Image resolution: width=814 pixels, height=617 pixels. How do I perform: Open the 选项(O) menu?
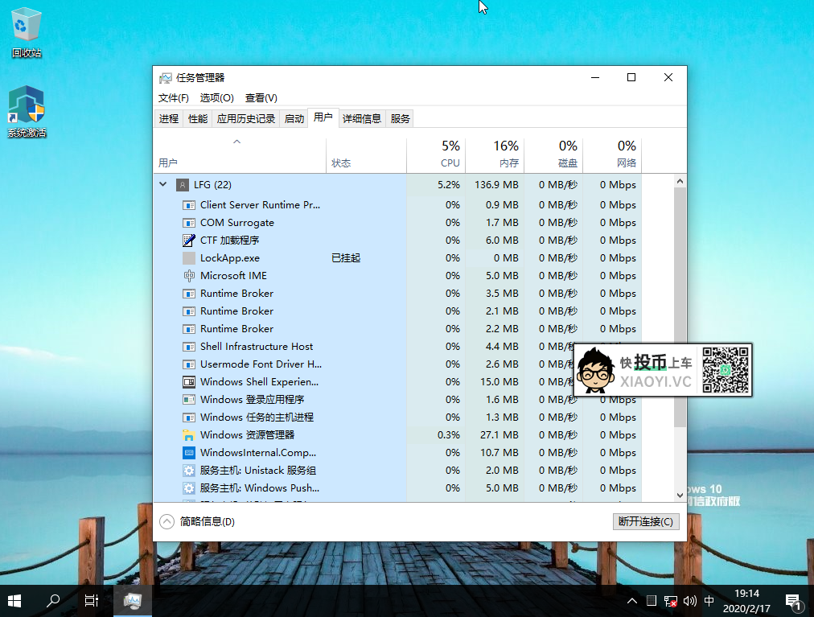(x=216, y=98)
